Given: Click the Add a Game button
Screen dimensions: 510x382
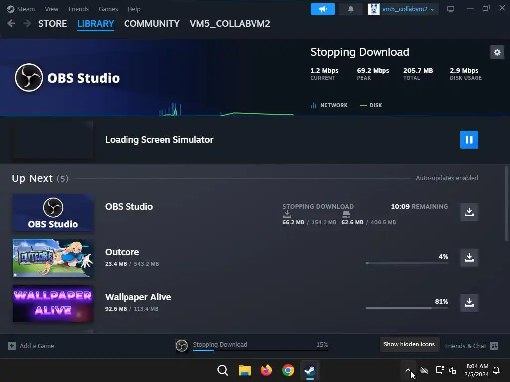Looking at the screenshot, I should tap(31, 346).
